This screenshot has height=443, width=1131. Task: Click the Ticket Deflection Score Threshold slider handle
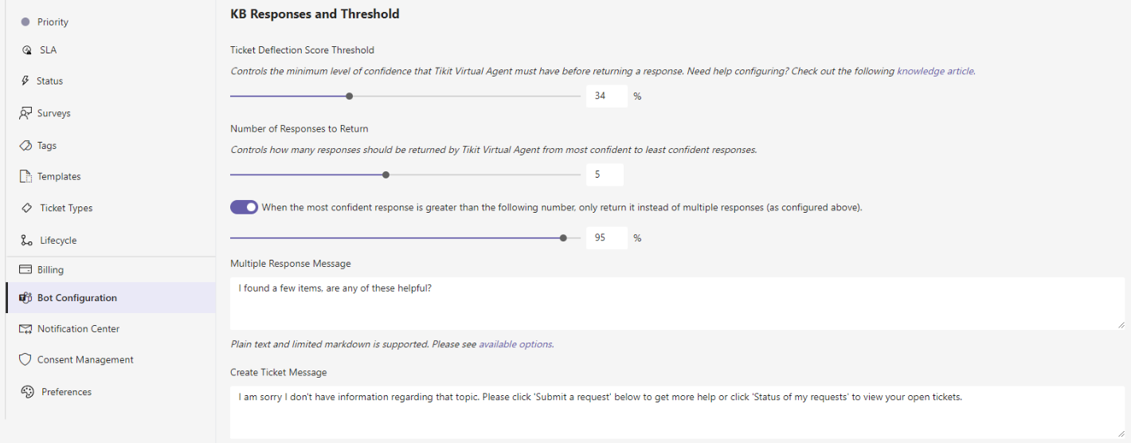(x=350, y=96)
